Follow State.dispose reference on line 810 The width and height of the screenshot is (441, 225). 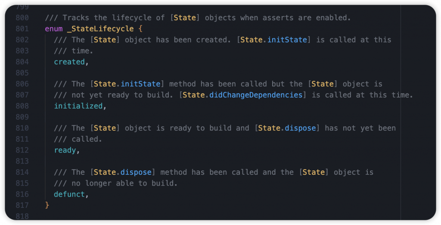click(287, 128)
